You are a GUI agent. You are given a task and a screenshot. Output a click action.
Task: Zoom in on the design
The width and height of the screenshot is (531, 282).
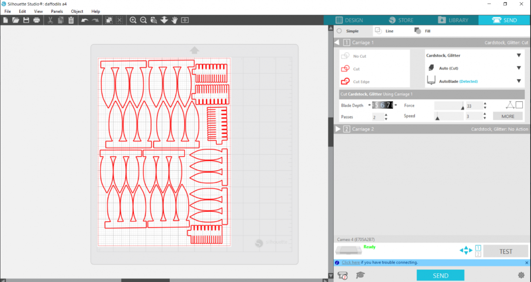click(133, 20)
